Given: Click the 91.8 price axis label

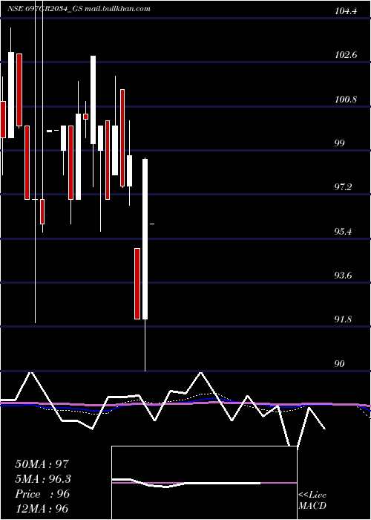Looking at the screenshot, I should pyautogui.click(x=343, y=319).
